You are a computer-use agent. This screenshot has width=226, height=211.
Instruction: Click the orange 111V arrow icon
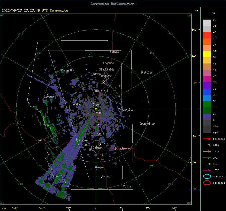[x=207, y=151]
